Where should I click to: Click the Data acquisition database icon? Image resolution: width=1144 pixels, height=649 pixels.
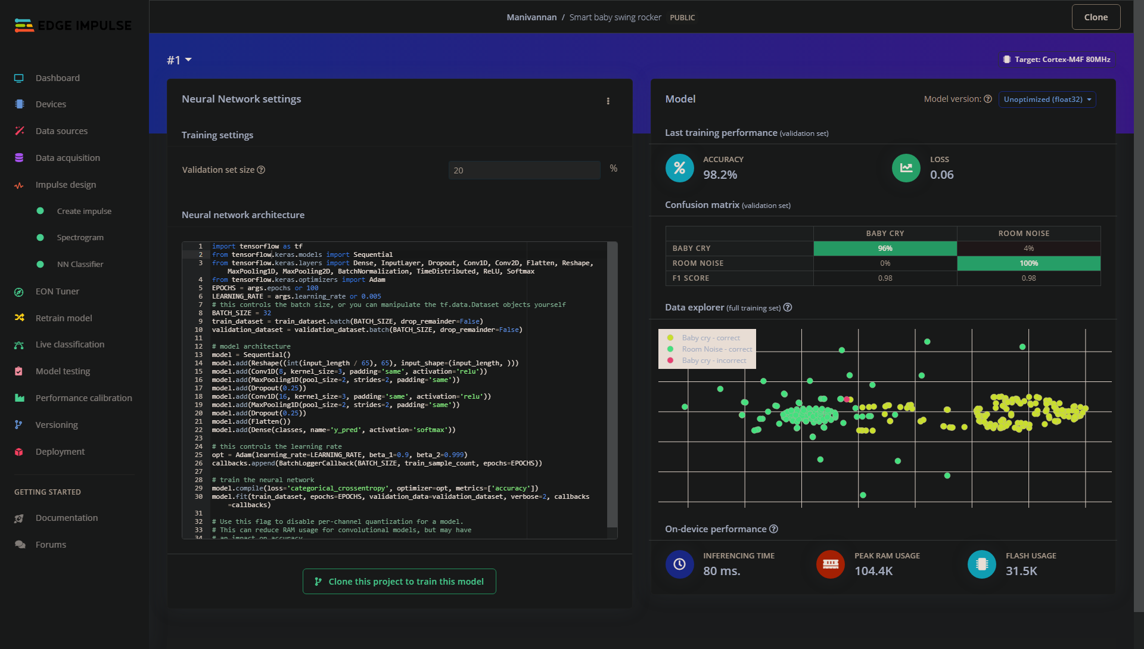pos(19,158)
